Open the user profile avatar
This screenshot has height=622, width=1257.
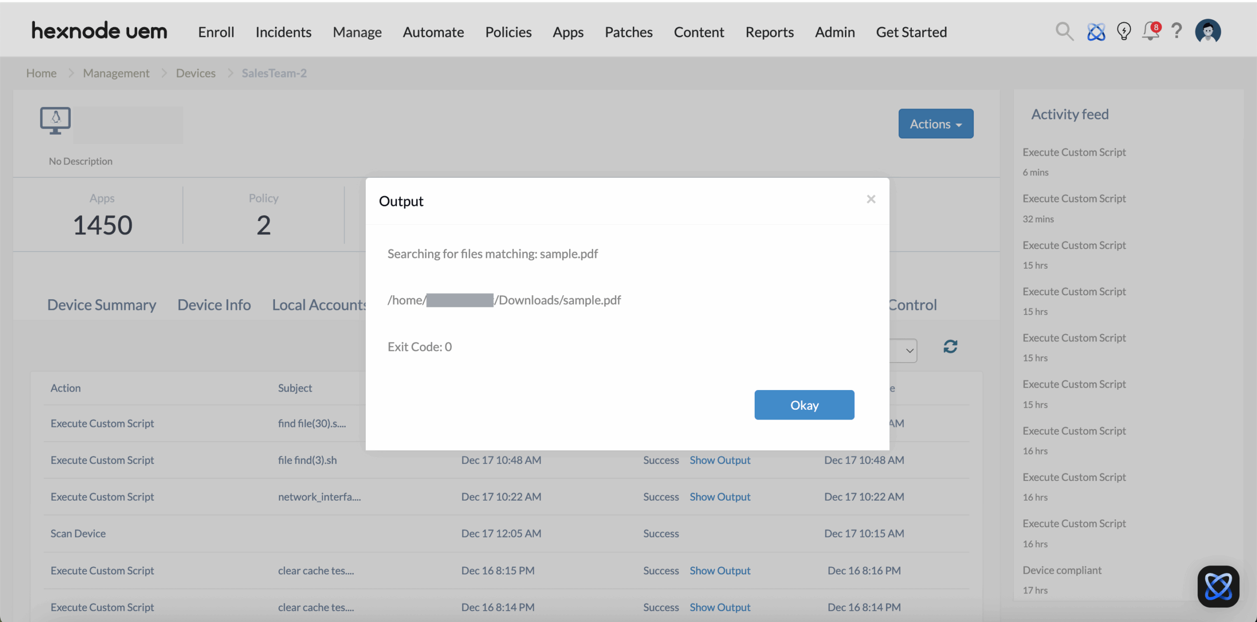tap(1208, 32)
